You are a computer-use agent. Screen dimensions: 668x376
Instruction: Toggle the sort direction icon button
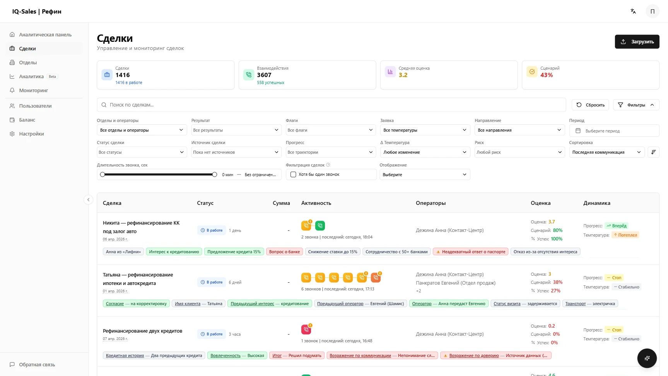coord(653,152)
